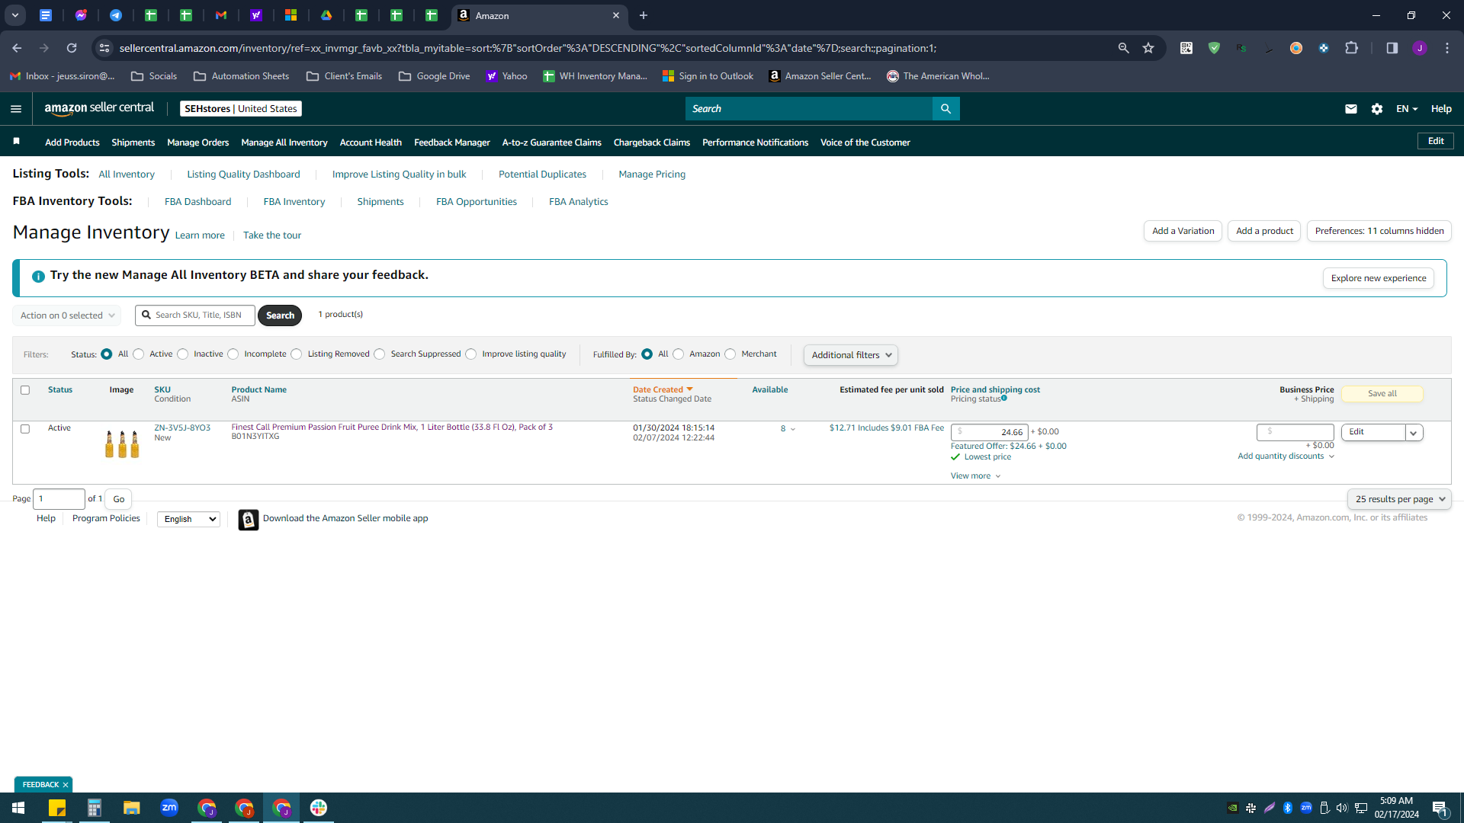Click Explore new experience button
The width and height of the screenshot is (1464, 823).
click(x=1379, y=278)
